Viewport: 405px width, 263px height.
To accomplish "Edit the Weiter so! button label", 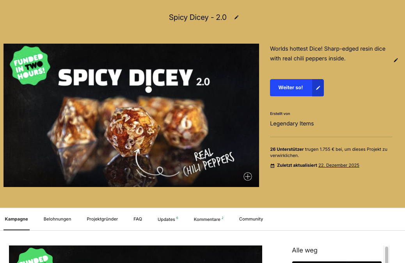I will click(x=318, y=88).
